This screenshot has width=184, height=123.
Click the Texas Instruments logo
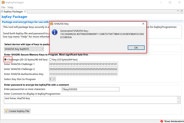coord(172,121)
